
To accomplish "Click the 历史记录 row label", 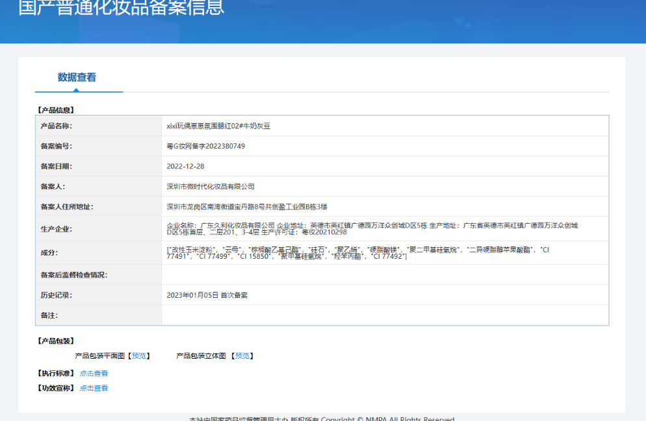I will click(57, 295).
